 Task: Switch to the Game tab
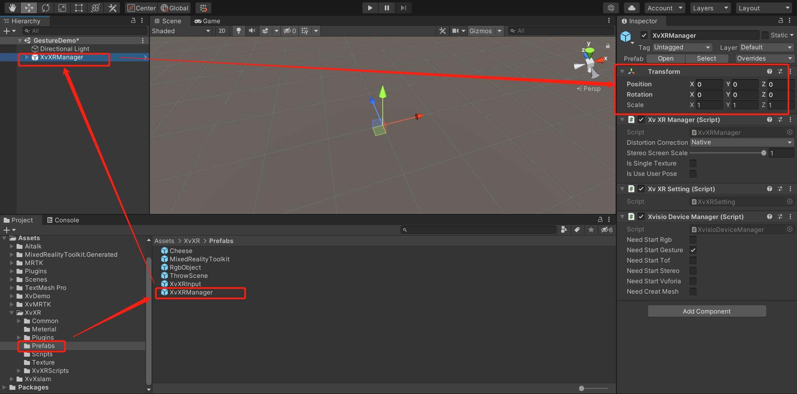[x=208, y=21]
